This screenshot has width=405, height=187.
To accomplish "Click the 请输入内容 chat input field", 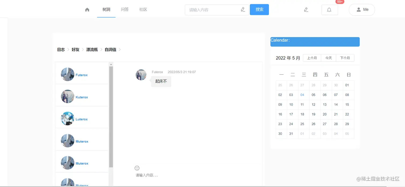I will tap(146, 175).
